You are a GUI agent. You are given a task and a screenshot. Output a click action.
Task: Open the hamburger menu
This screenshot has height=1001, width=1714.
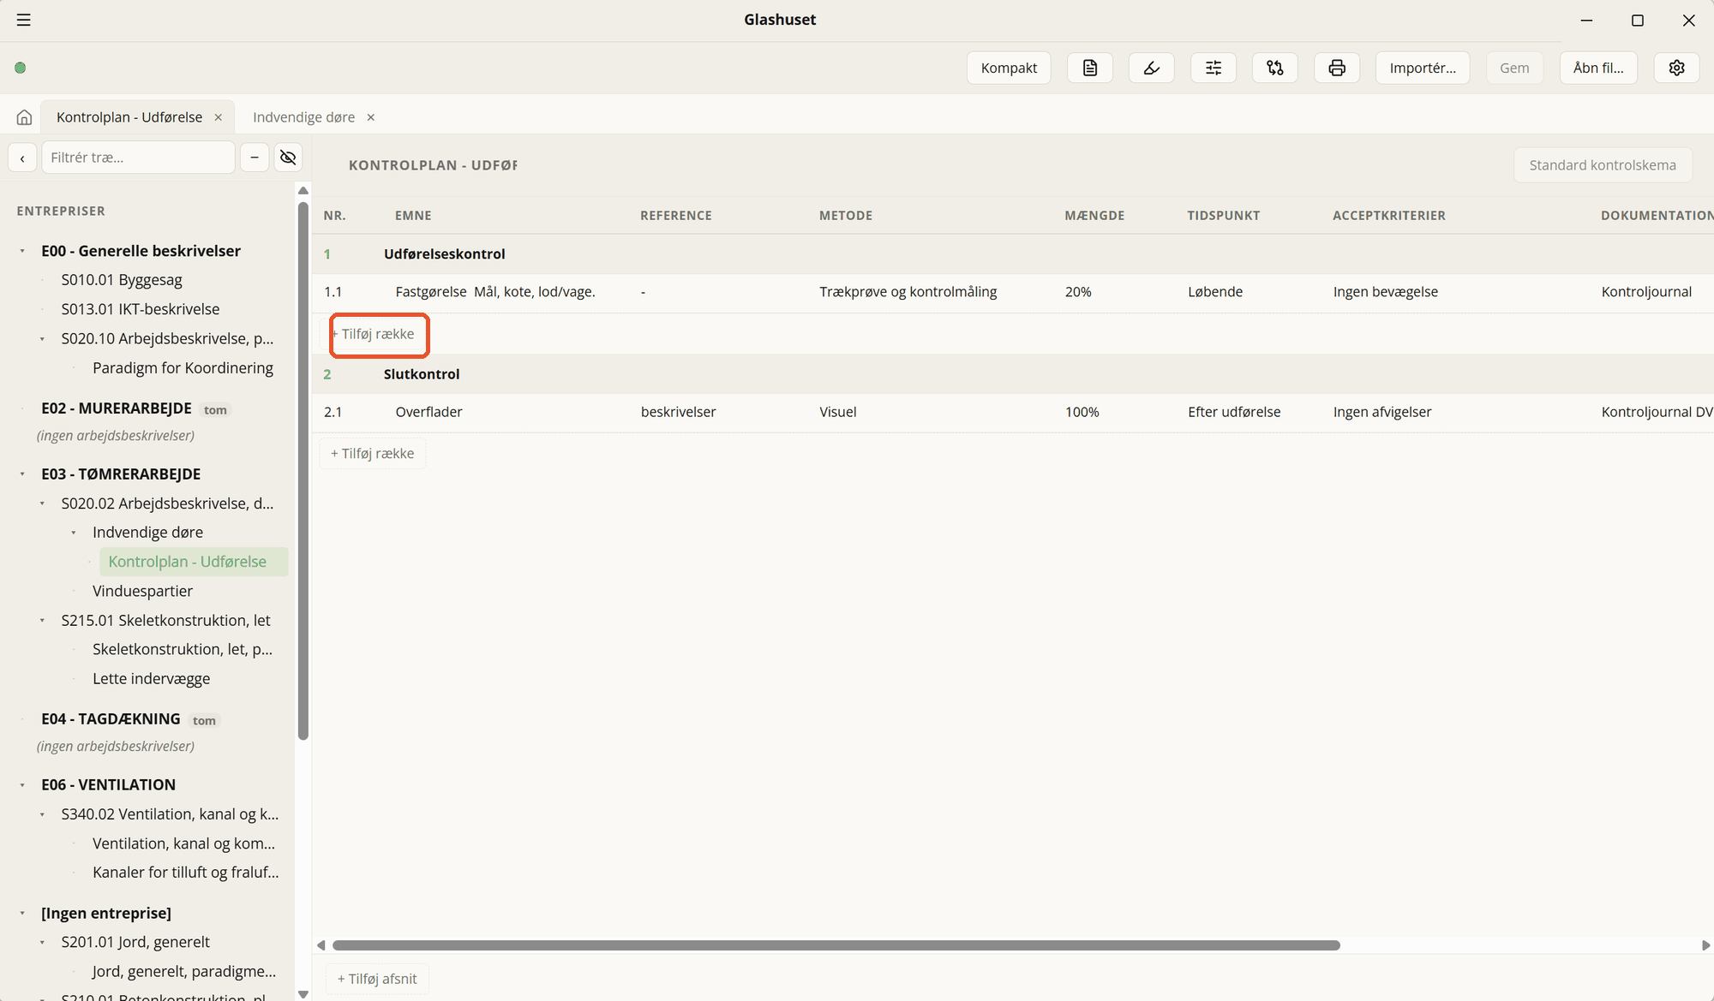point(24,20)
